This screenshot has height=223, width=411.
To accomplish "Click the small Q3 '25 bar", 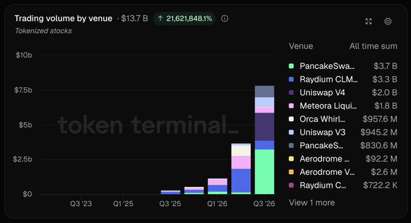I will pyautogui.click(x=170, y=192).
